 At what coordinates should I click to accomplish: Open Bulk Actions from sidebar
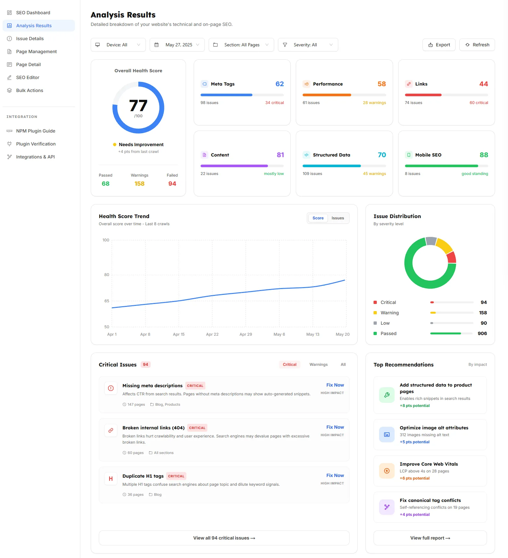point(39,90)
